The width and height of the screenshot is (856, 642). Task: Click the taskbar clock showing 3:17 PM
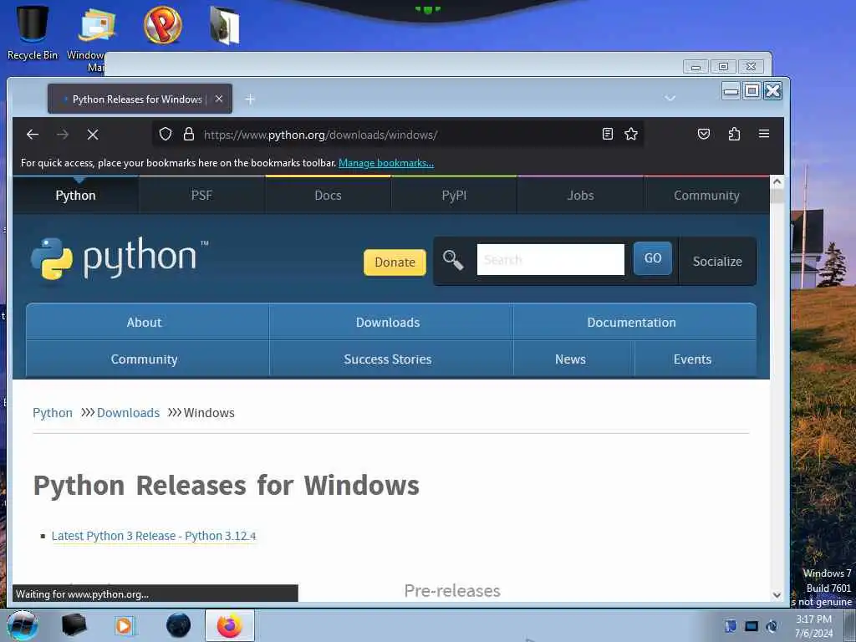[x=813, y=625]
